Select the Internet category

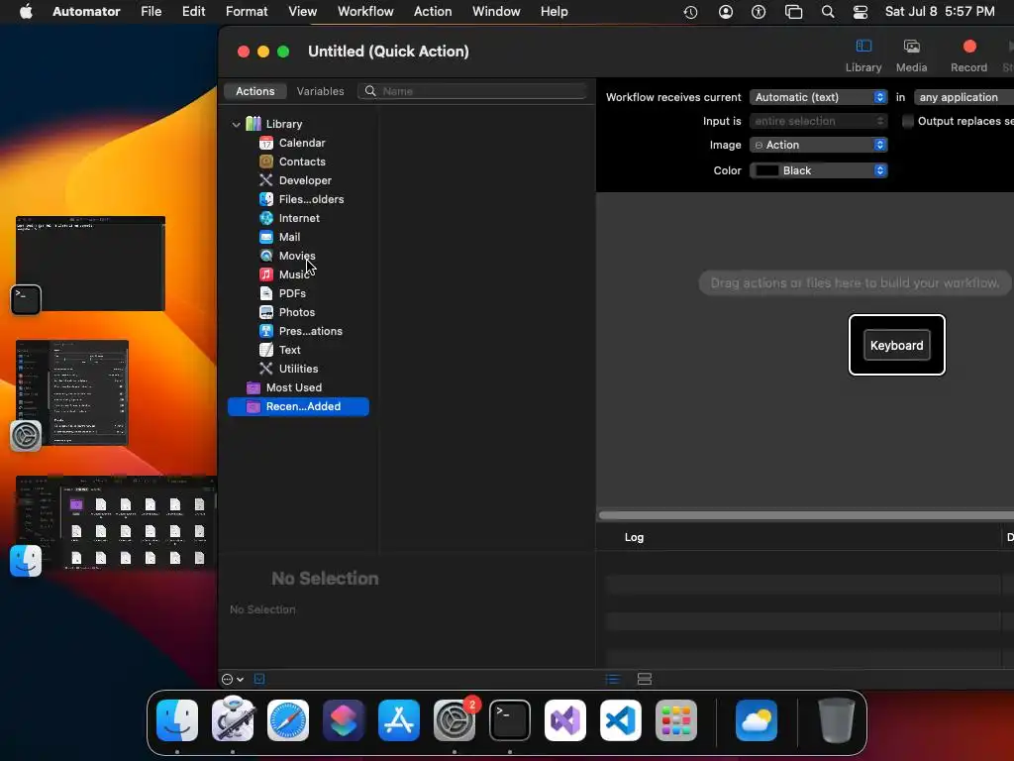pyautogui.click(x=299, y=217)
